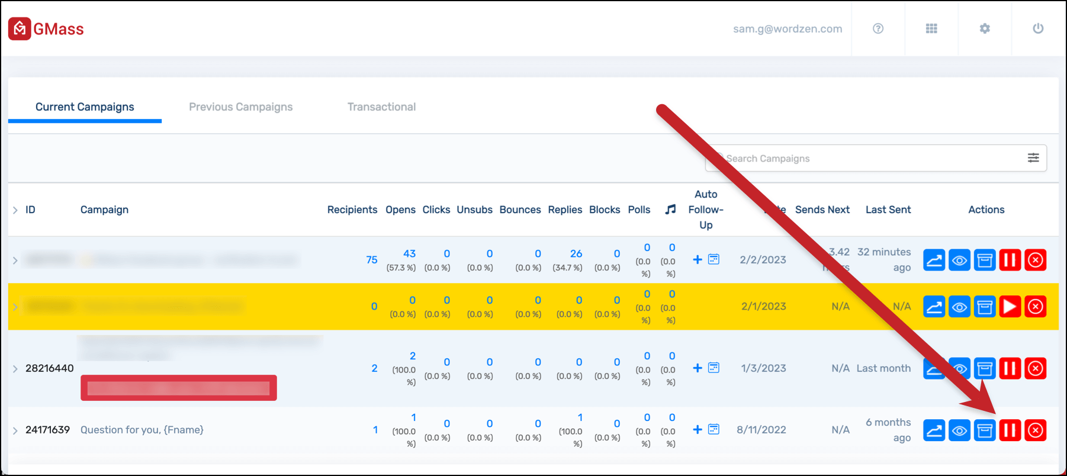
Task: Expand campaign row 24171639
Action: click(15, 430)
